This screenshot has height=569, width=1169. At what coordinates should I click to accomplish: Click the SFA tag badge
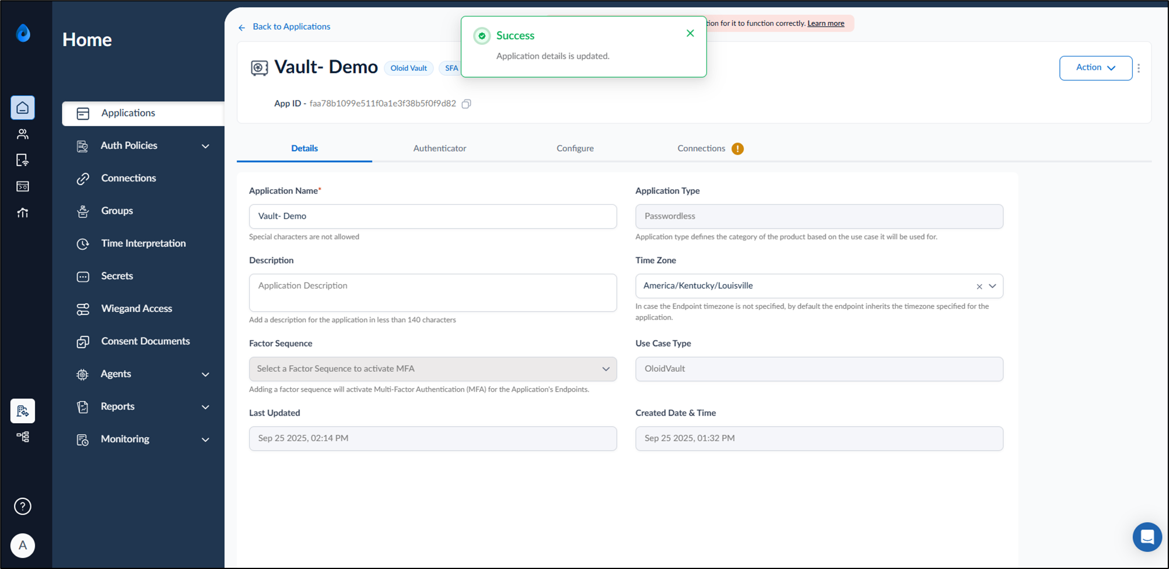[x=450, y=68]
